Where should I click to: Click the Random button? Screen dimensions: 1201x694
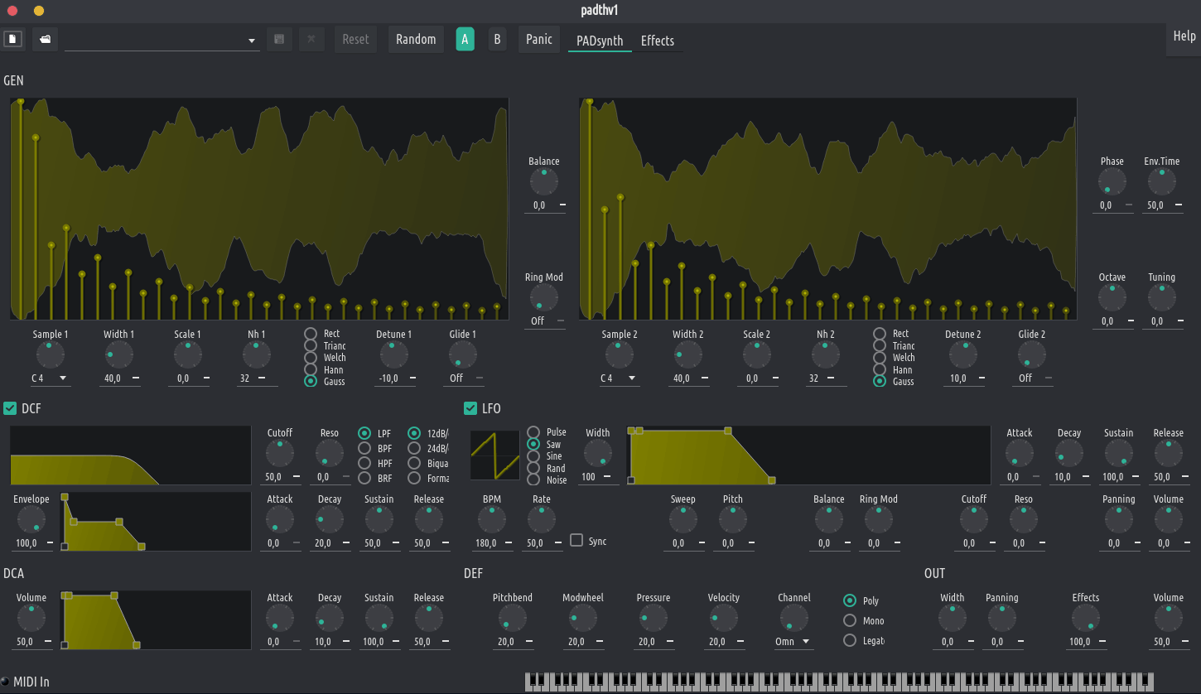click(x=416, y=39)
